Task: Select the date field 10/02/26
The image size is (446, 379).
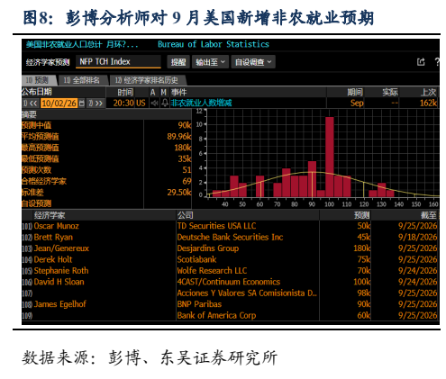Action: coord(59,104)
